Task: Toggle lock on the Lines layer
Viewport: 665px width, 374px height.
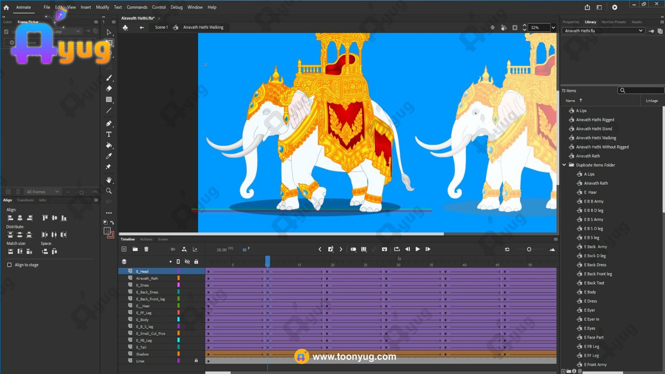Action: pyautogui.click(x=196, y=361)
